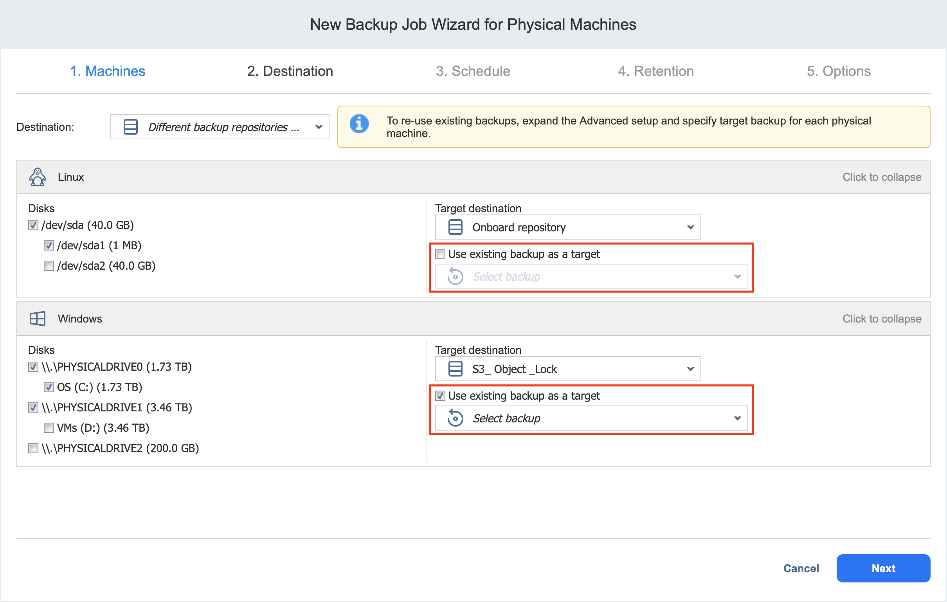Click restore icon in Linux Select backup
The image size is (947, 602).
[x=455, y=277]
